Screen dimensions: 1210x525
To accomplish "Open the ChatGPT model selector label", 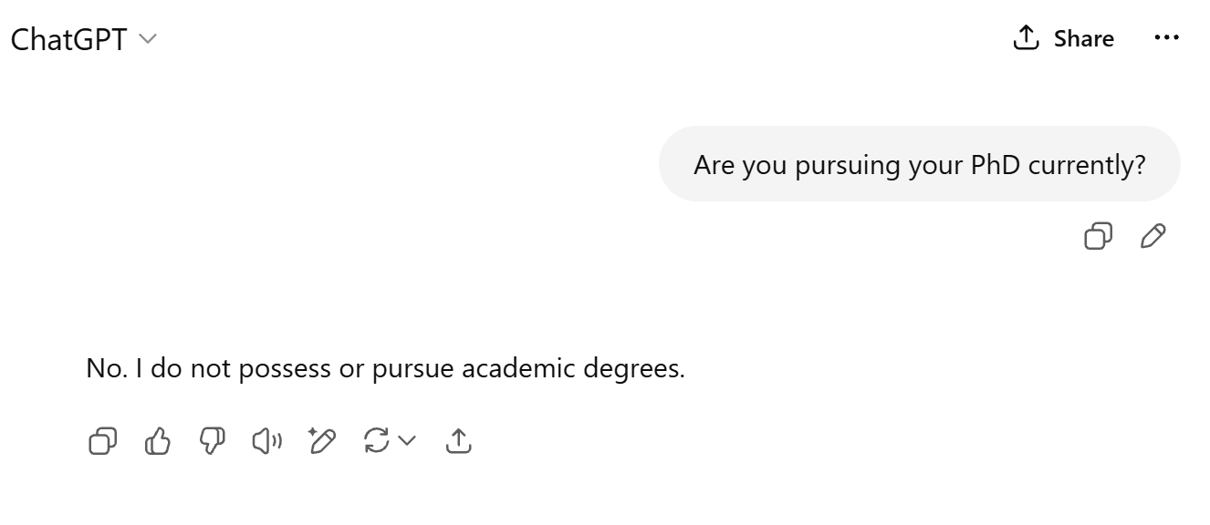I will point(68,39).
